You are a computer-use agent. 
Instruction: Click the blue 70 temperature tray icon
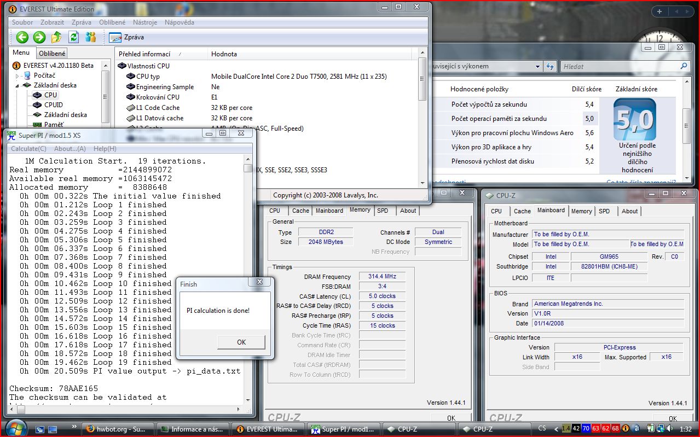[x=586, y=429]
